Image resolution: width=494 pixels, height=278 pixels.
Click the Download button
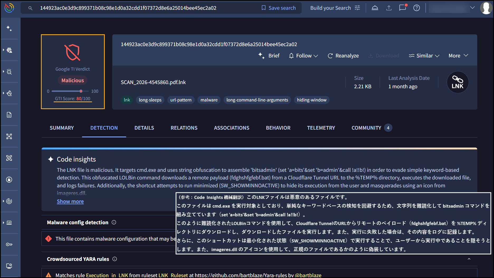[384, 56]
